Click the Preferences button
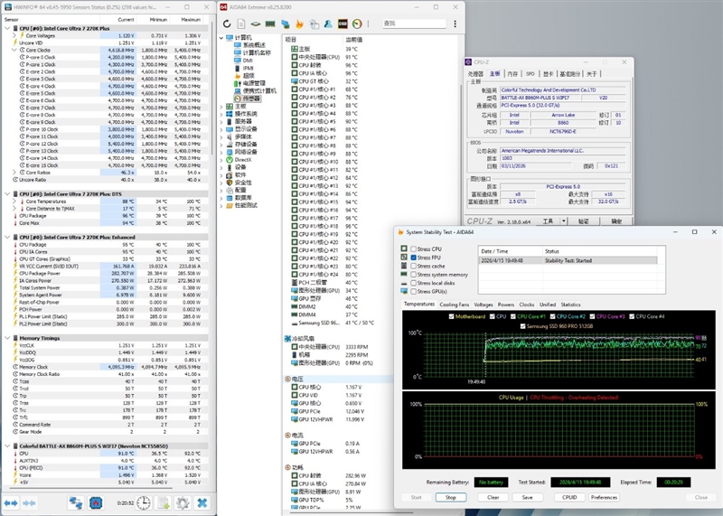The height and width of the screenshot is (516, 723). [x=604, y=497]
